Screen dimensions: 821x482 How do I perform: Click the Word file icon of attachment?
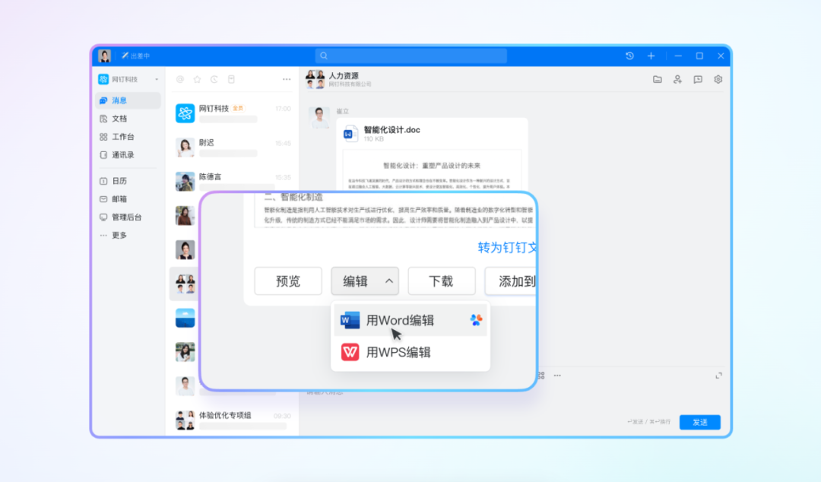pos(350,134)
